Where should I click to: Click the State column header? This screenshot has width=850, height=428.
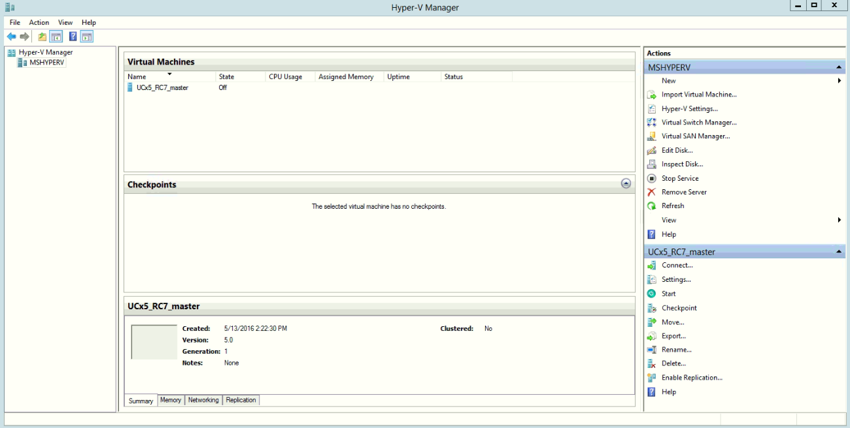(x=241, y=77)
